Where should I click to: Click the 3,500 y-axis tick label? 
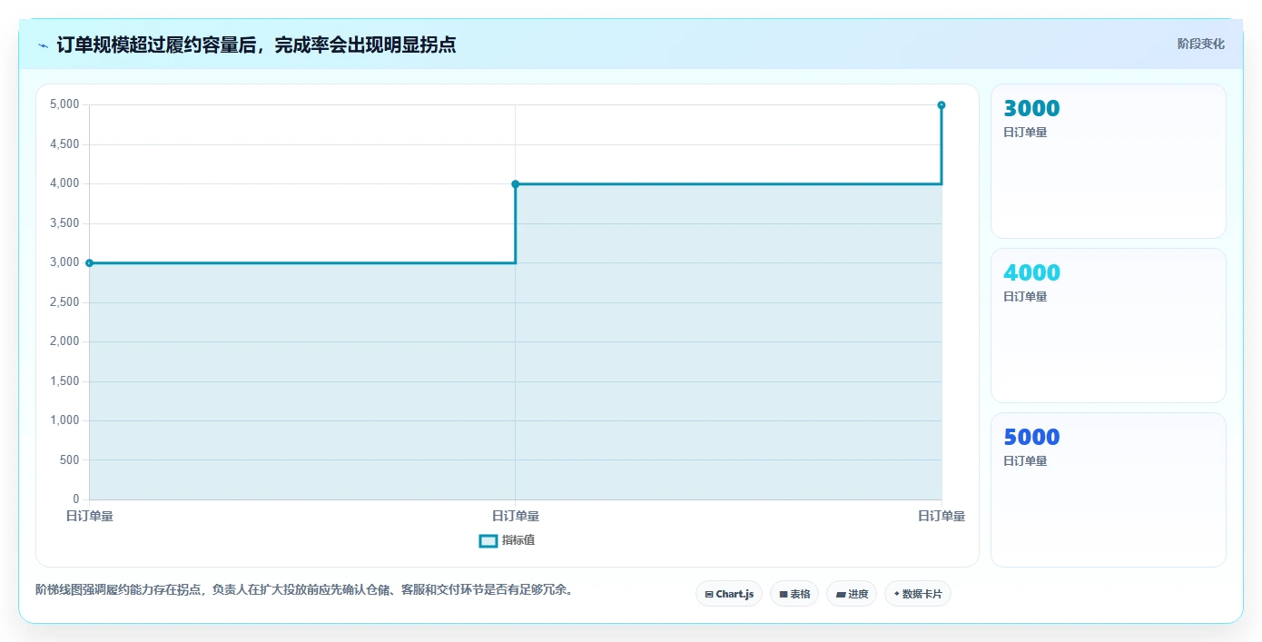point(64,223)
